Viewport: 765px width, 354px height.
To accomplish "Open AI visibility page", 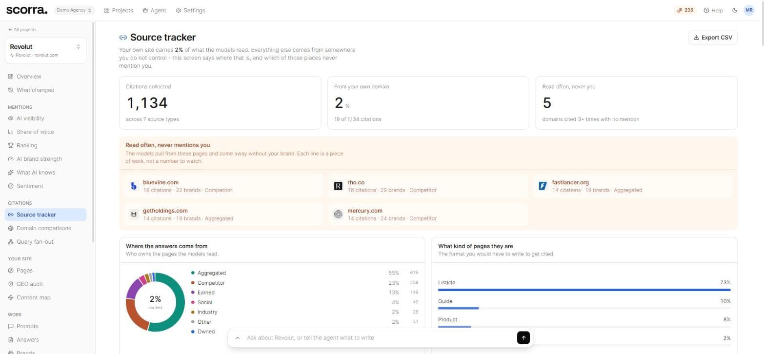I will [45, 118].
